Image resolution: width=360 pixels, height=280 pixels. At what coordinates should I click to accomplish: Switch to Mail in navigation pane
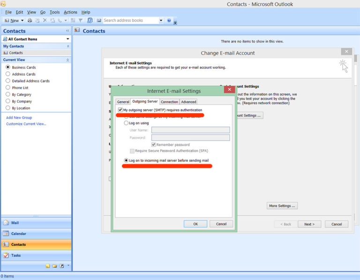click(x=36, y=223)
